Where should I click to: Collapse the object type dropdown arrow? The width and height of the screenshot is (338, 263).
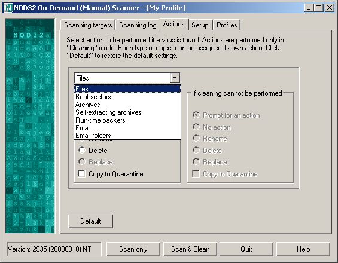point(175,78)
